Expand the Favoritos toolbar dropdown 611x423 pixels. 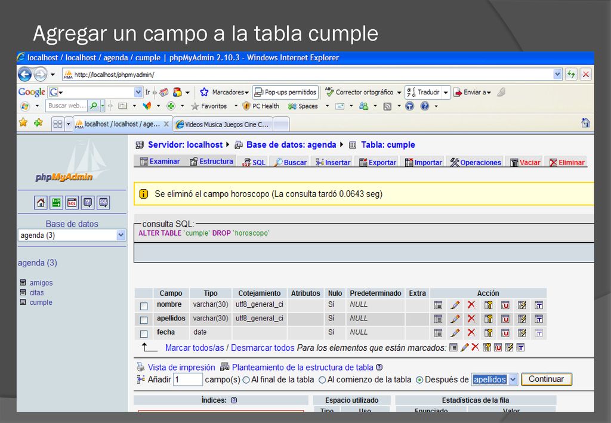coord(236,106)
